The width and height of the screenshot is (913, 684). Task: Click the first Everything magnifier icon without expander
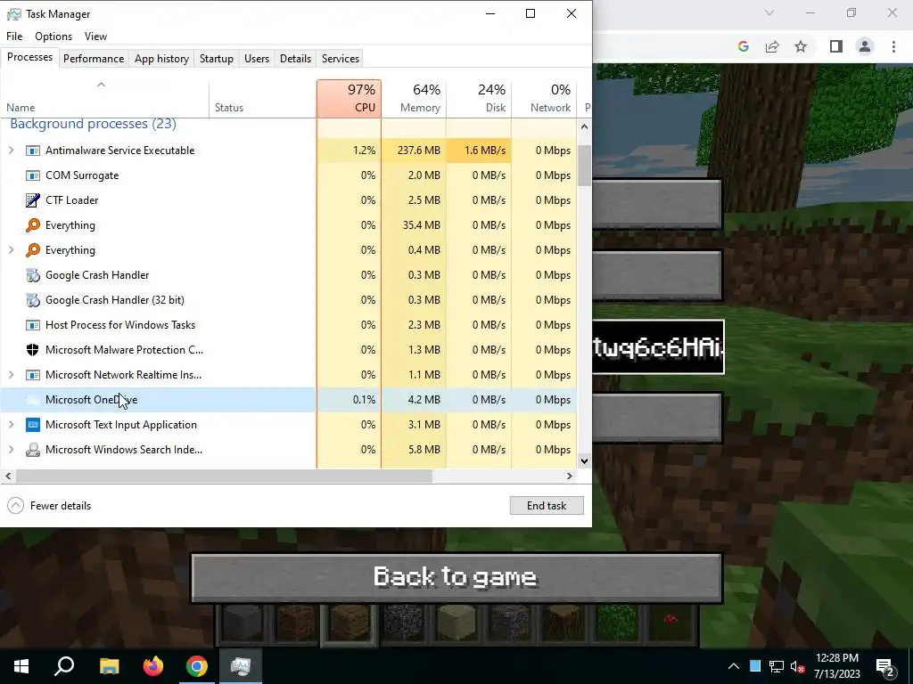[x=33, y=225]
